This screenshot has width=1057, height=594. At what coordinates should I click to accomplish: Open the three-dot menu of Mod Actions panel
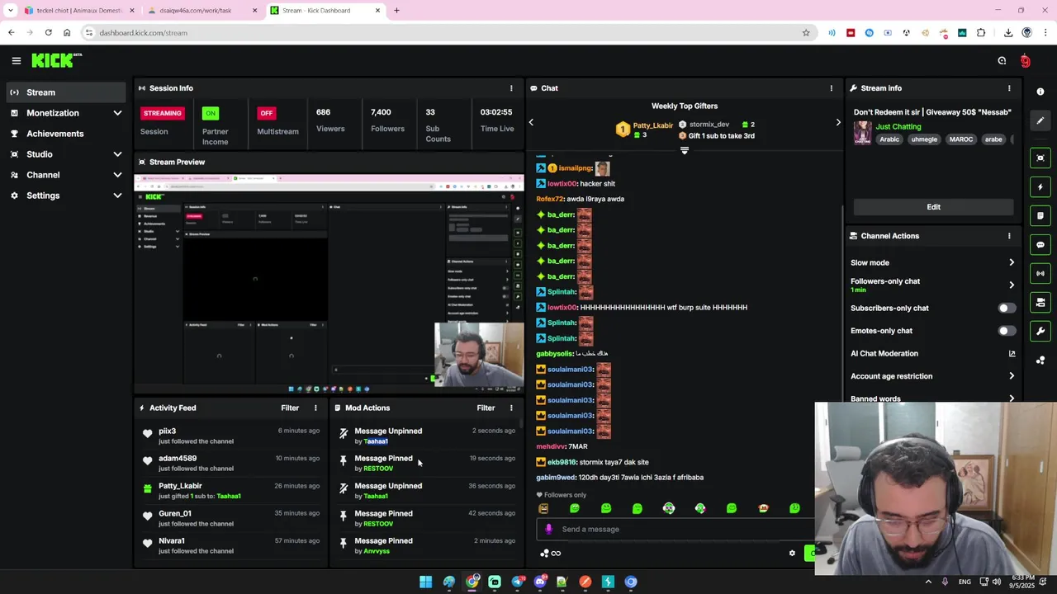tap(511, 408)
